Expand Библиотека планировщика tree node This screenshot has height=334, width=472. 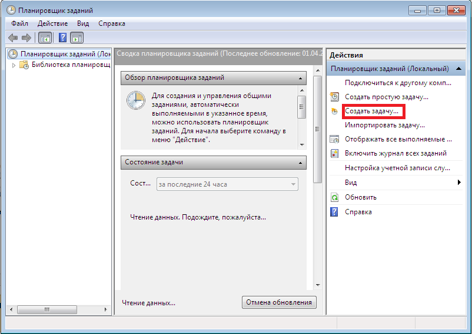coord(14,65)
